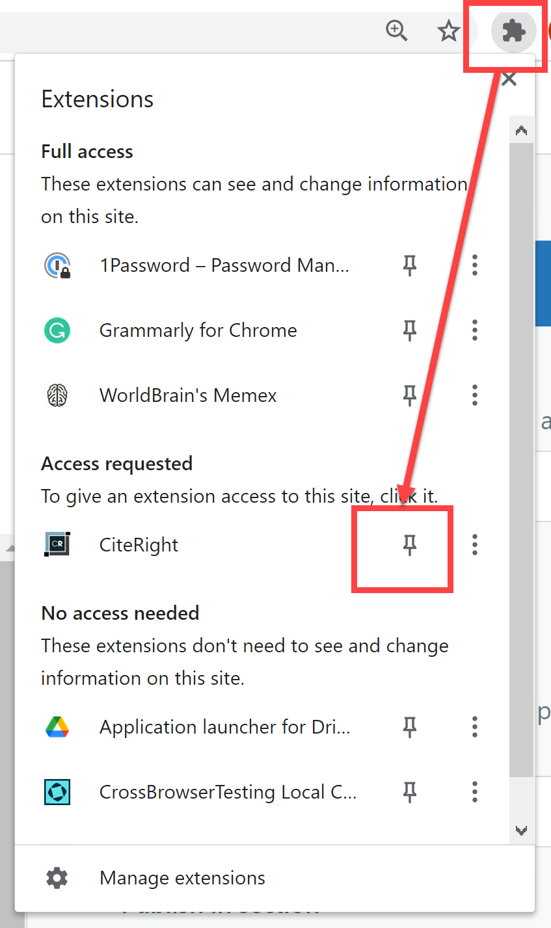Open Manage extensions
This screenshot has width=551, height=928.
[182, 878]
